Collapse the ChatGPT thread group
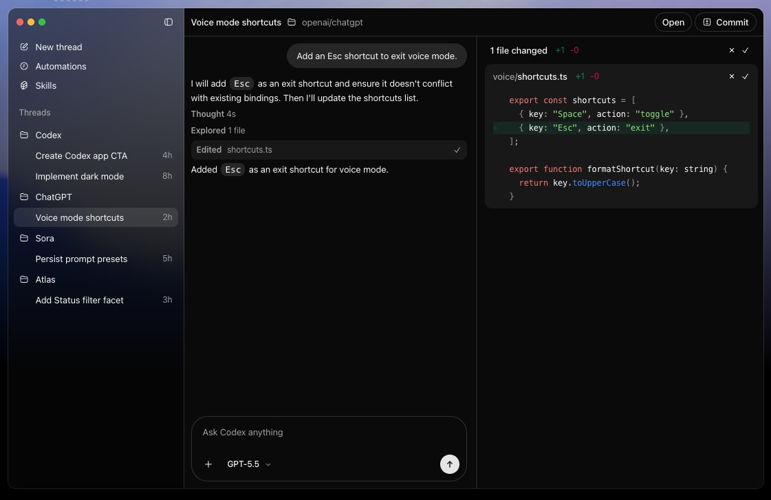This screenshot has width=771, height=500. tap(96, 197)
